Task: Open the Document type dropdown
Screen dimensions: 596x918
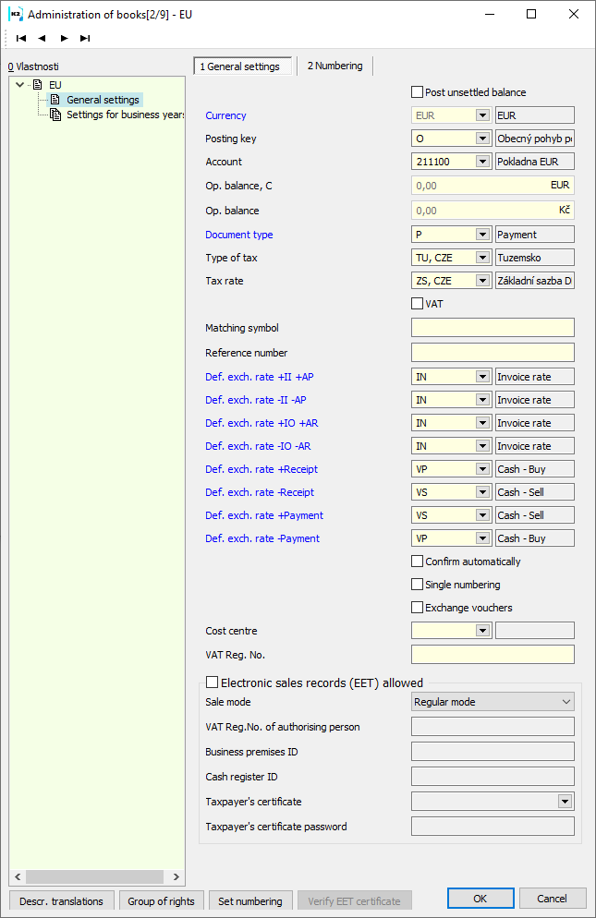Action: [x=483, y=235]
